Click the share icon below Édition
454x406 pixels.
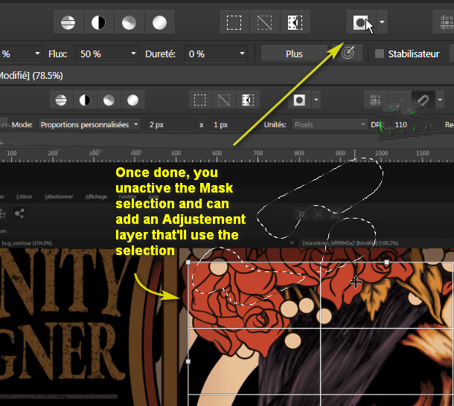click(x=19, y=214)
